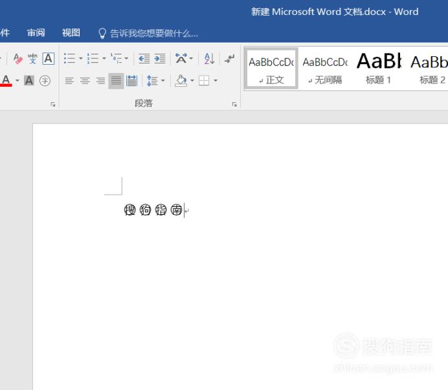
Task: Apply red Font Color with the A button
Action: pyautogui.click(x=6, y=80)
